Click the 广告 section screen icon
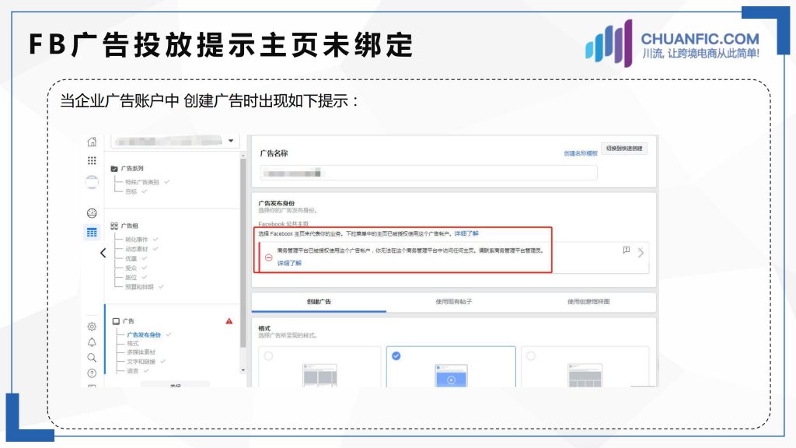796x448 pixels. pos(117,321)
